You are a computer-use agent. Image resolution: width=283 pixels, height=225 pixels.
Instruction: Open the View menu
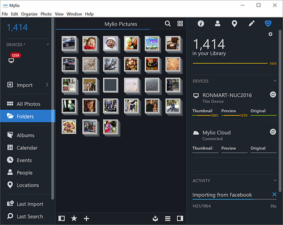[59, 14]
